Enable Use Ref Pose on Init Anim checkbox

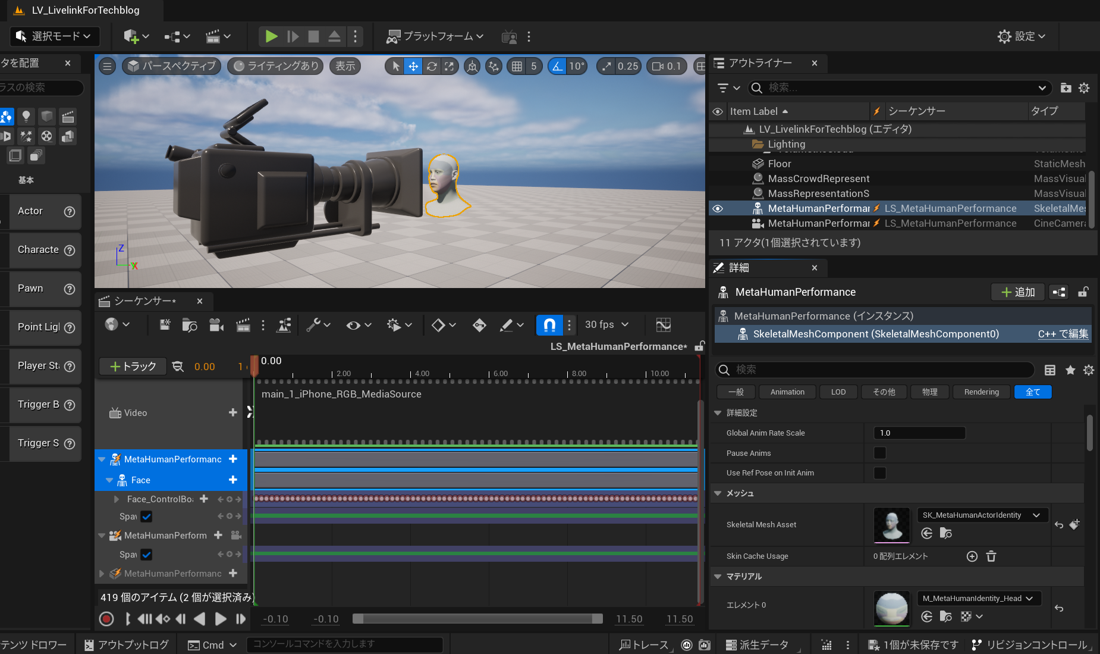coord(879,473)
